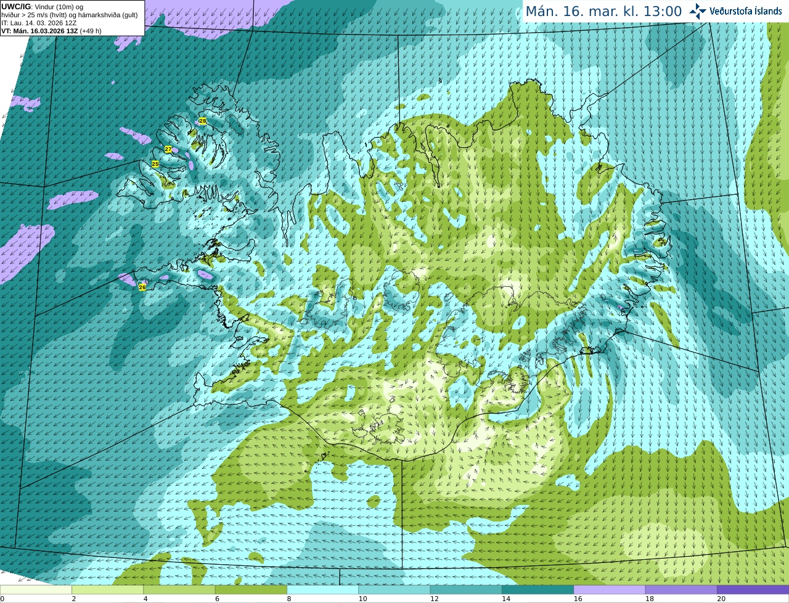Select the 8–10 m/s light cyan legend color
The width and height of the screenshot is (789, 603).
tap(322, 590)
